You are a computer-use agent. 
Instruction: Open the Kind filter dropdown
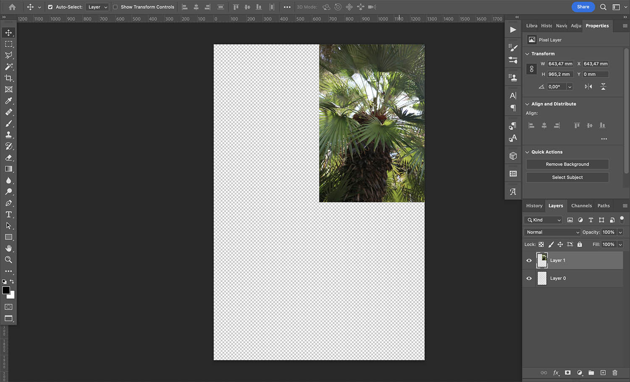[543, 220]
